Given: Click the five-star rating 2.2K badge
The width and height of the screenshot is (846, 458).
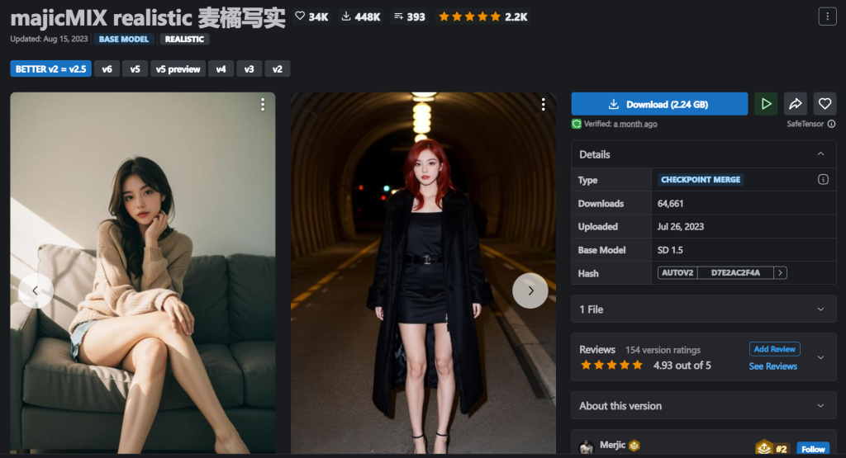Looking at the screenshot, I should 482,17.
